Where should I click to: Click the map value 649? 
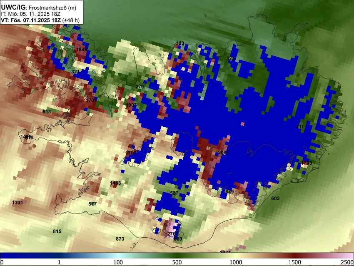point(229,192)
